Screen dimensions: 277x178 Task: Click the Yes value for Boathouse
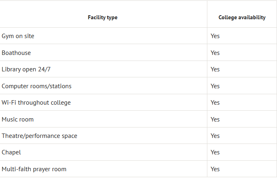point(215,53)
